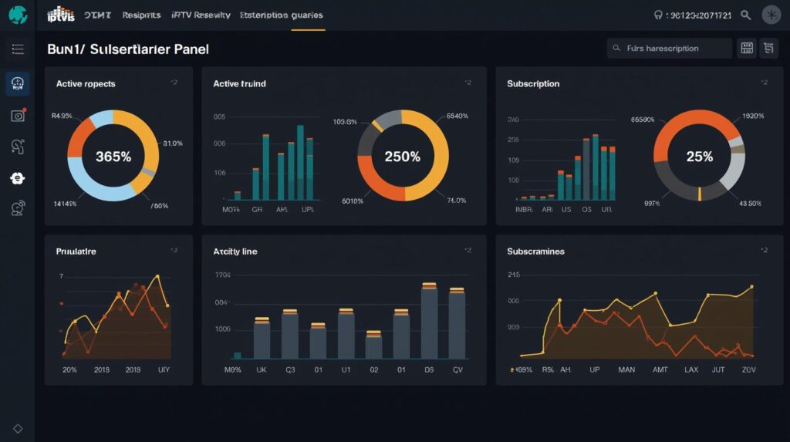This screenshot has height=442, width=790.
Task: Open the camera icon with red notification dot
Action: click(17, 116)
